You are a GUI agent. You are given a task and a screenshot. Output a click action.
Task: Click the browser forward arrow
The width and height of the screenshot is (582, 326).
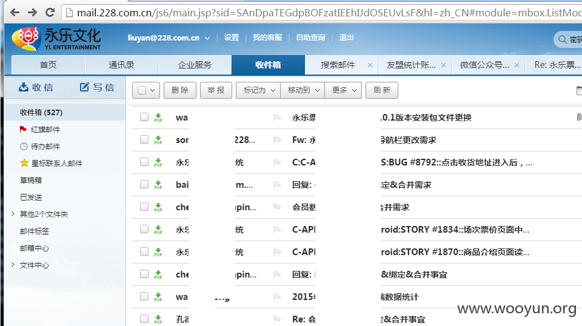pyautogui.click(x=33, y=13)
